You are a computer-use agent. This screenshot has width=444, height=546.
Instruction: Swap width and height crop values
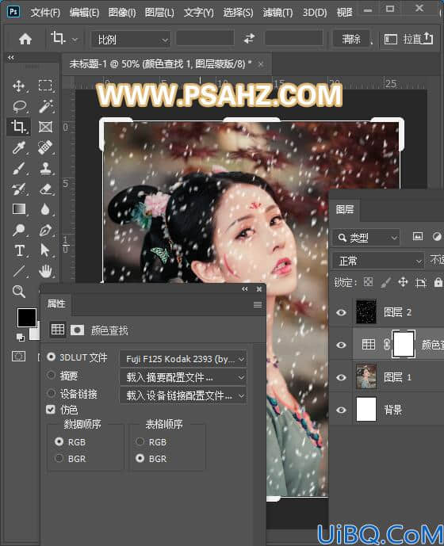tap(249, 38)
